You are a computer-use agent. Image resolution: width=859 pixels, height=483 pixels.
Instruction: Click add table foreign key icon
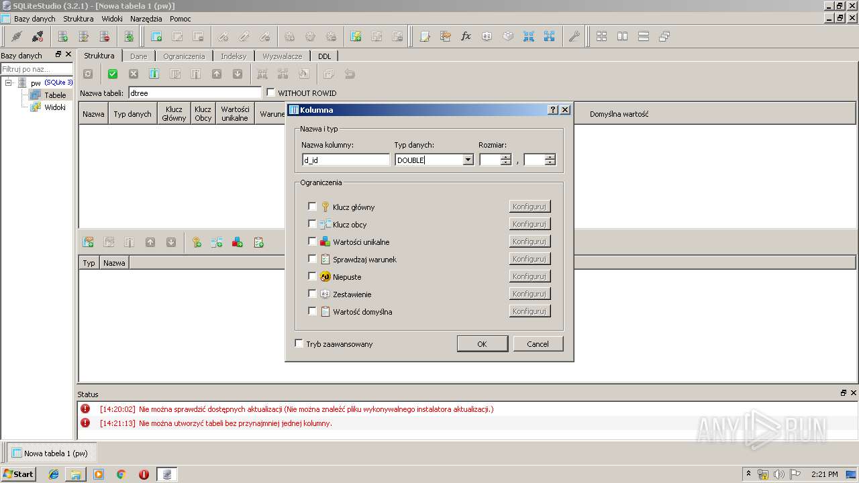[217, 242]
